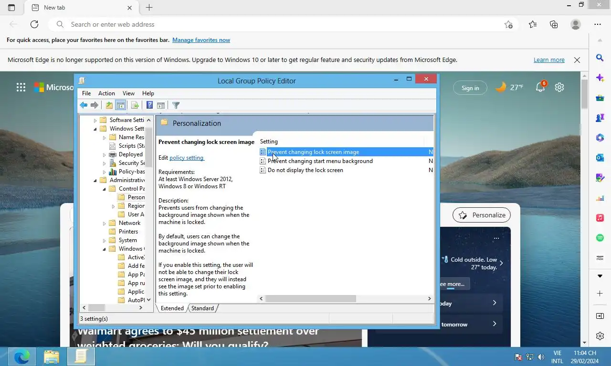
Task: Open Collections icon in Edge toolbar
Action: (554, 24)
